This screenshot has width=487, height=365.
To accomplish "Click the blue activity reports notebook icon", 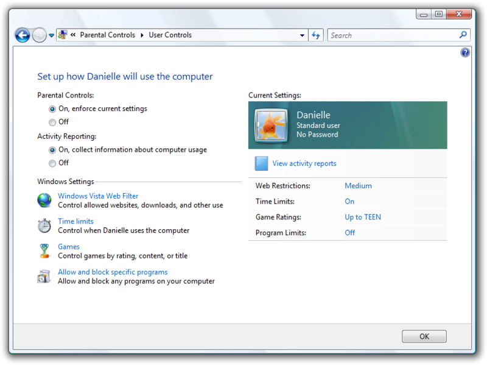I will [261, 163].
